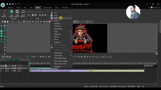
Task: Click the scissors cut icon in toolbar
Action: click(x=2, y=22)
